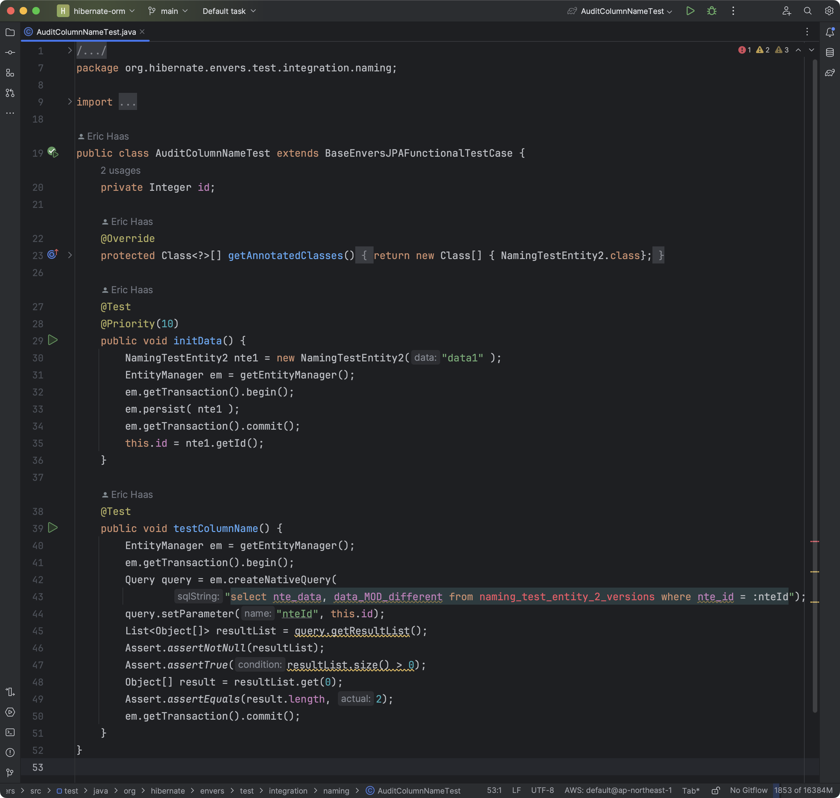The height and width of the screenshot is (798, 840).
Task: Click the UTF-8 encoding in status bar
Action: [x=542, y=790]
